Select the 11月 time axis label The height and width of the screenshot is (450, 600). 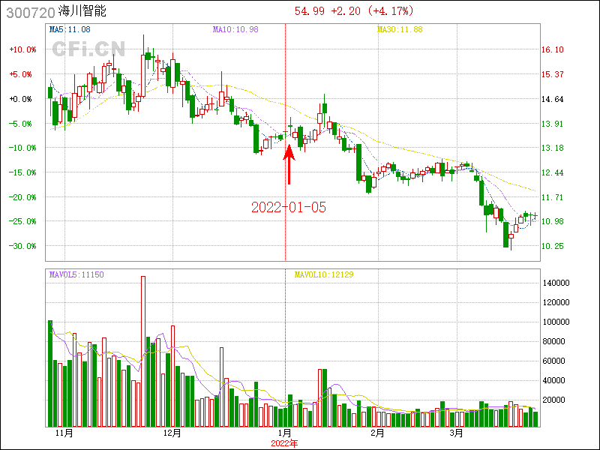64,433
